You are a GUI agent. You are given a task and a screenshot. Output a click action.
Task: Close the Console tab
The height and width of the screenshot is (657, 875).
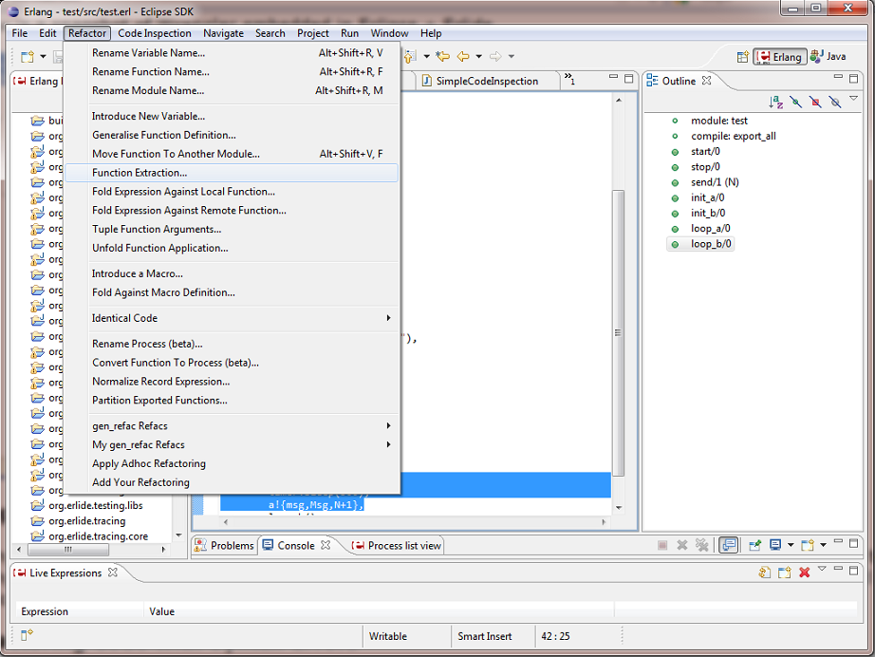pos(326,544)
